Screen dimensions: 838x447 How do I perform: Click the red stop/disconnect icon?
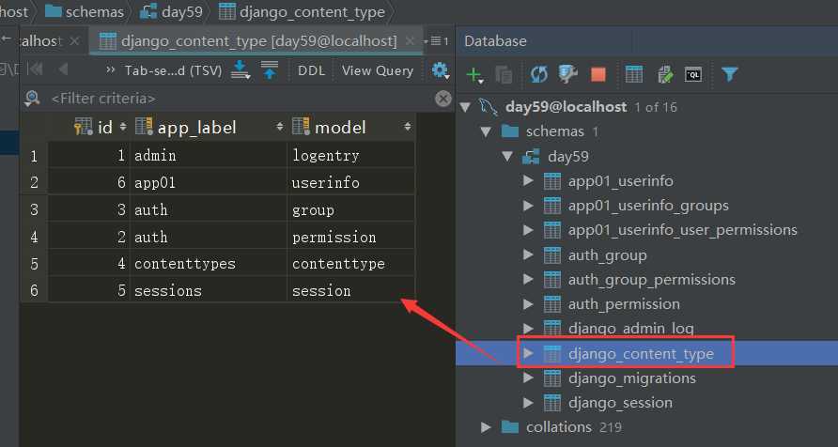(x=598, y=74)
